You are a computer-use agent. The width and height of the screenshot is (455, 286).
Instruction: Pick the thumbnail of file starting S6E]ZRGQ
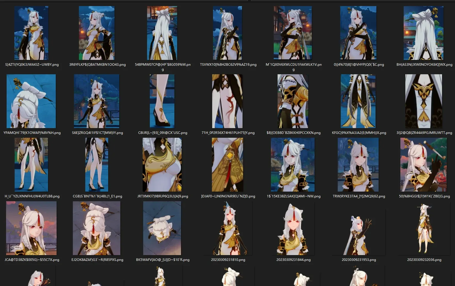click(97, 101)
